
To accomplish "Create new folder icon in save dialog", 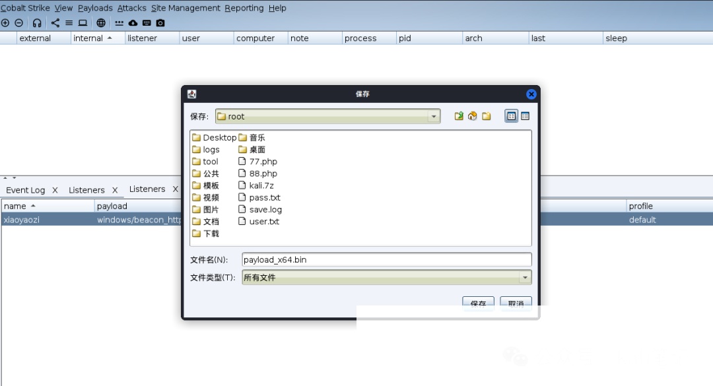I will coord(487,116).
